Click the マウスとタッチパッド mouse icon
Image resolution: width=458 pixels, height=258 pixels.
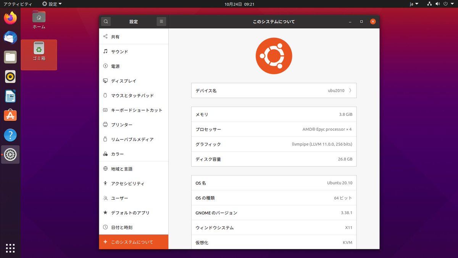[x=105, y=96]
